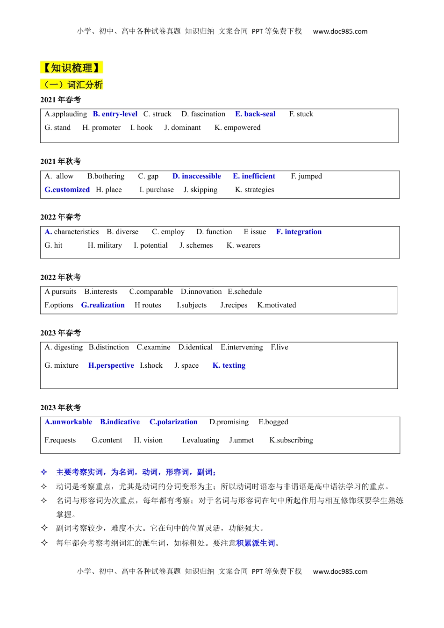Choose the blue option "C.polarization"
The width and height of the screenshot is (444, 628).
click(173, 422)
